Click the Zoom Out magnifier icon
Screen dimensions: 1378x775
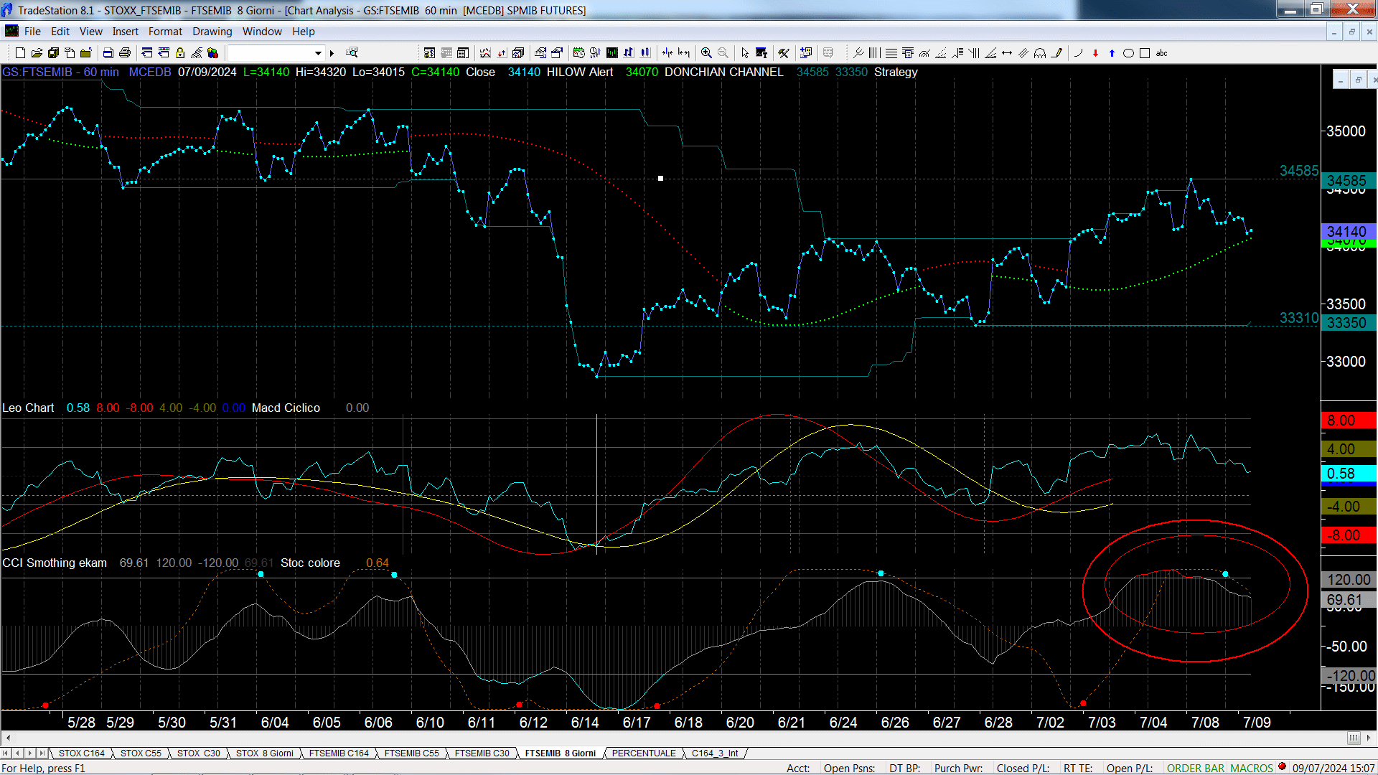click(x=723, y=52)
